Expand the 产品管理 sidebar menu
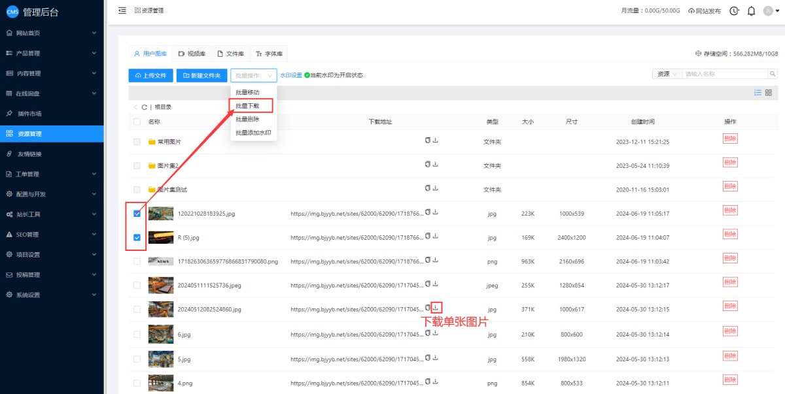The width and height of the screenshot is (785, 394). pyautogui.click(x=52, y=53)
